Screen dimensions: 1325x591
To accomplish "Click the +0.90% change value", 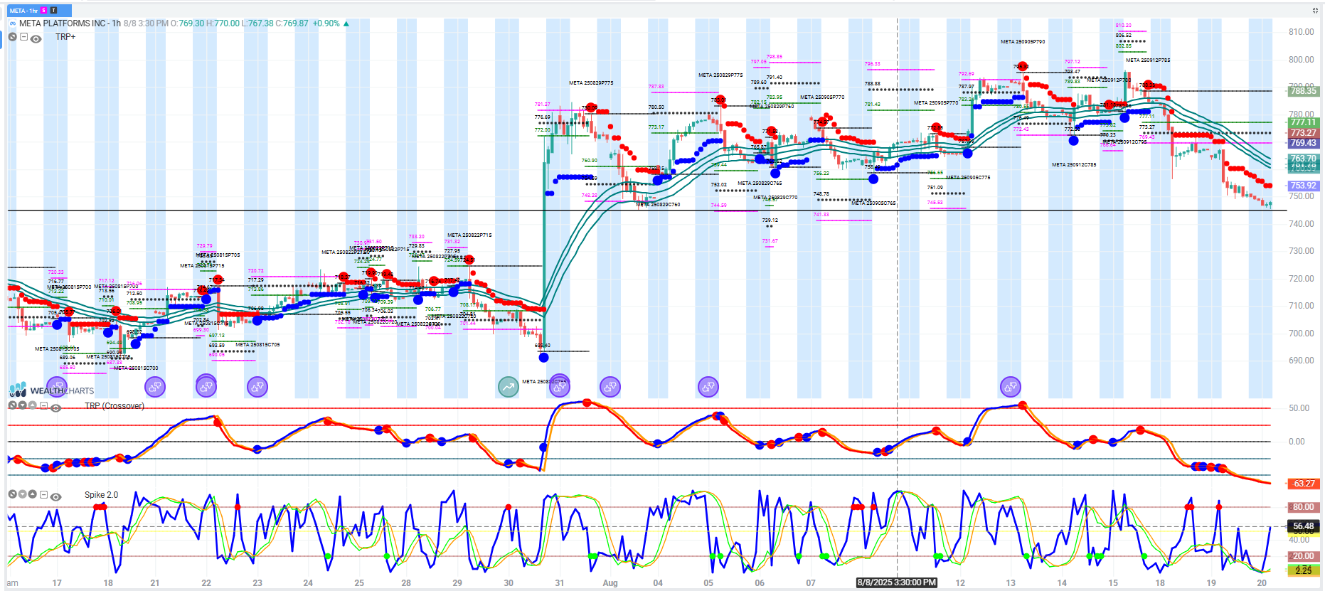I will pos(327,23).
